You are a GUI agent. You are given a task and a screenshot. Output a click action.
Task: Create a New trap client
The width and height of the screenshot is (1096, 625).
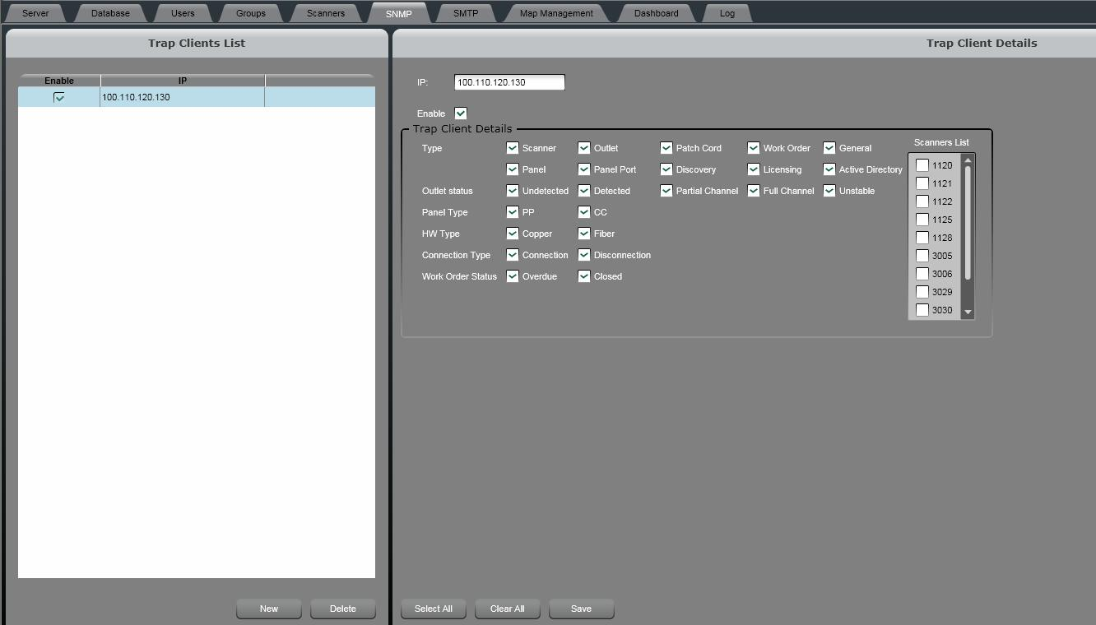pos(269,609)
